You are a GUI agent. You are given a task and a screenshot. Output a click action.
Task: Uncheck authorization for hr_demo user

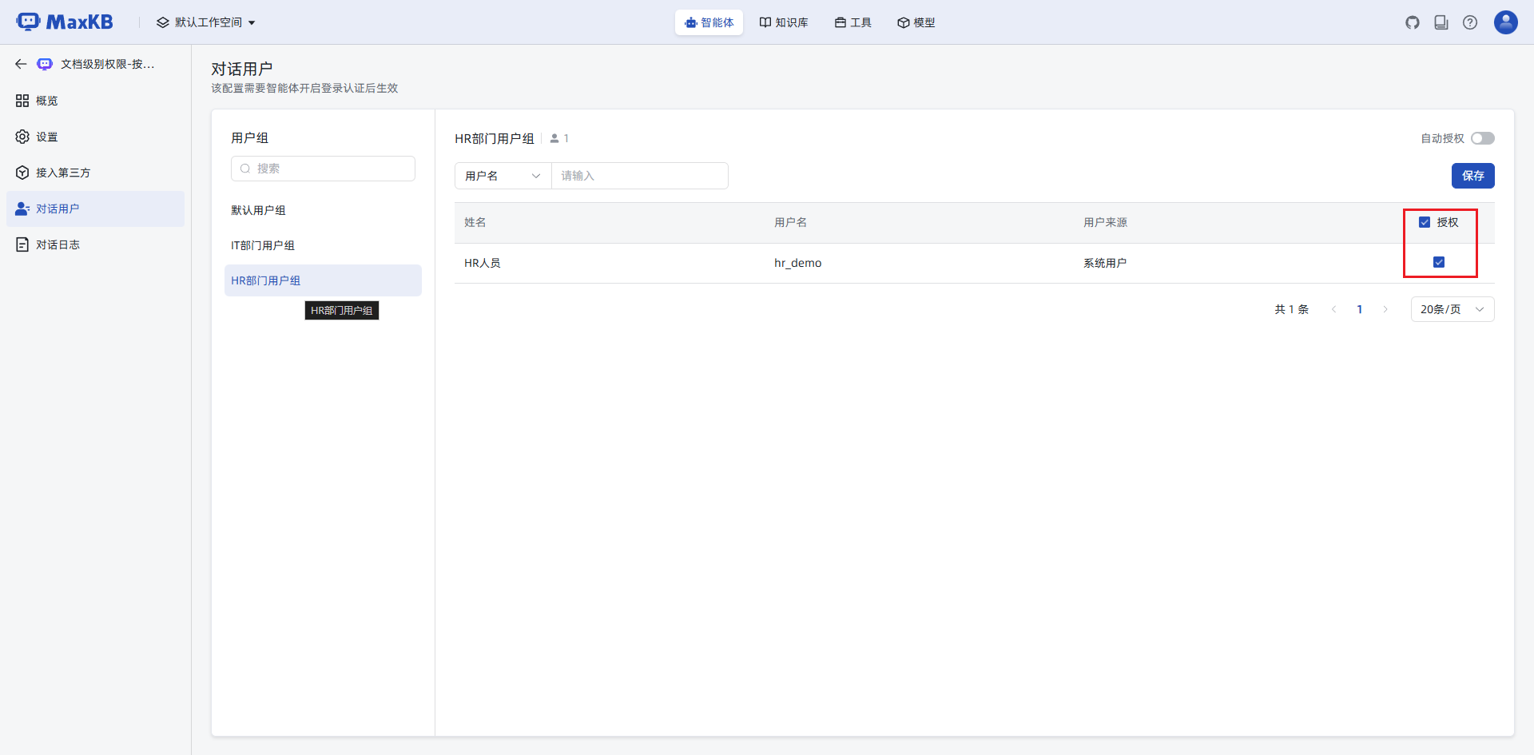click(1439, 262)
